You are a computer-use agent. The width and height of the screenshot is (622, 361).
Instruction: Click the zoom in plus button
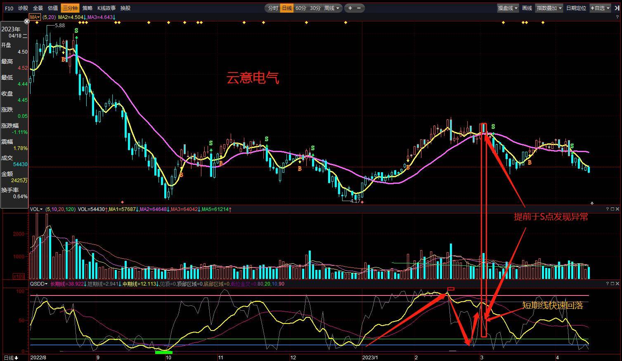(x=350, y=8)
